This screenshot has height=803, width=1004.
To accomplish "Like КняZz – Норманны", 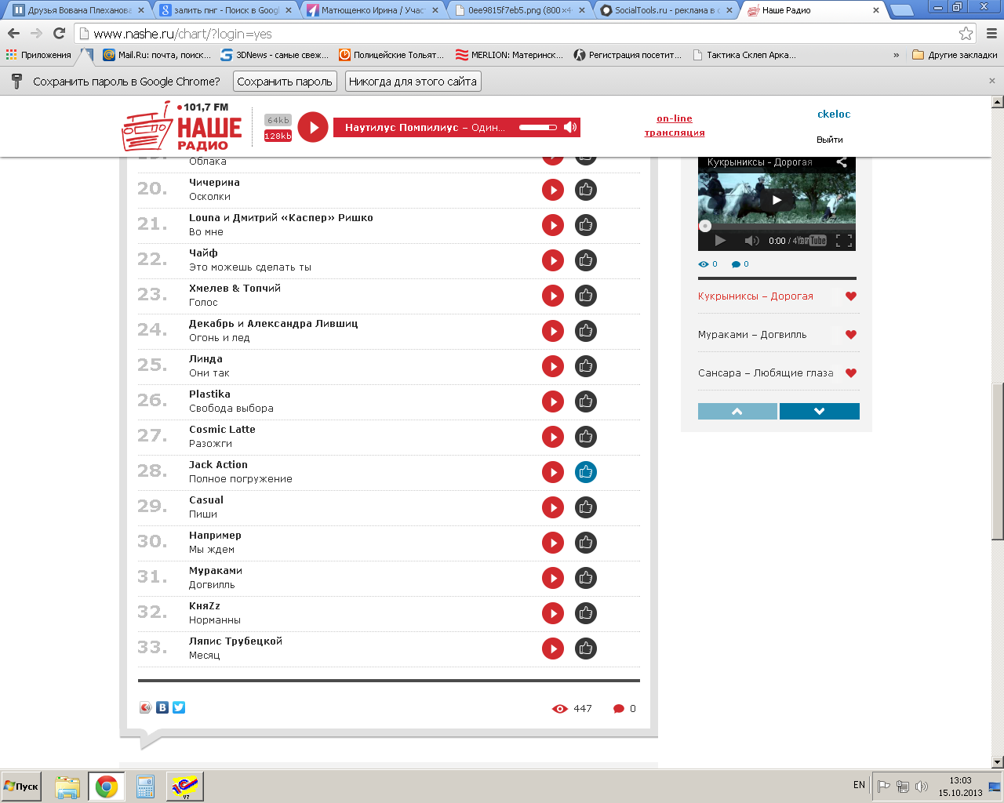I will click(586, 613).
